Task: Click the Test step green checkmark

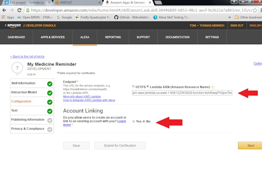Action: point(50,111)
